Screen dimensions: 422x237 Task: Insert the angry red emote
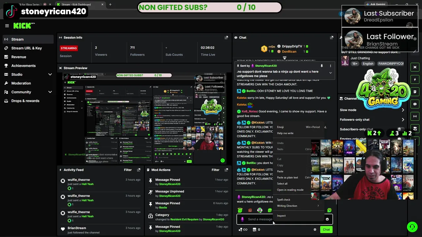point(250,210)
